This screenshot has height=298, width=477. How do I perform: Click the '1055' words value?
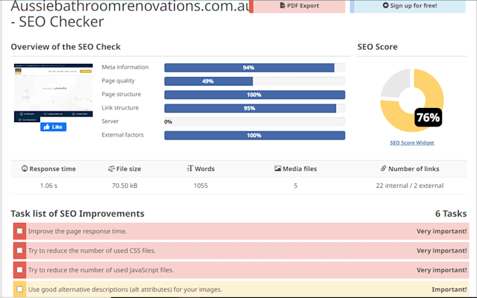201,186
